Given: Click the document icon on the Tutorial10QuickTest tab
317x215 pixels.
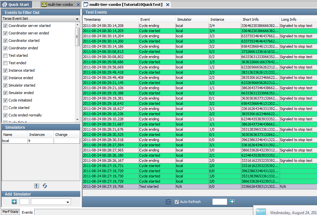Looking at the screenshot, I should pyautogui.click(x=85, y=5).
